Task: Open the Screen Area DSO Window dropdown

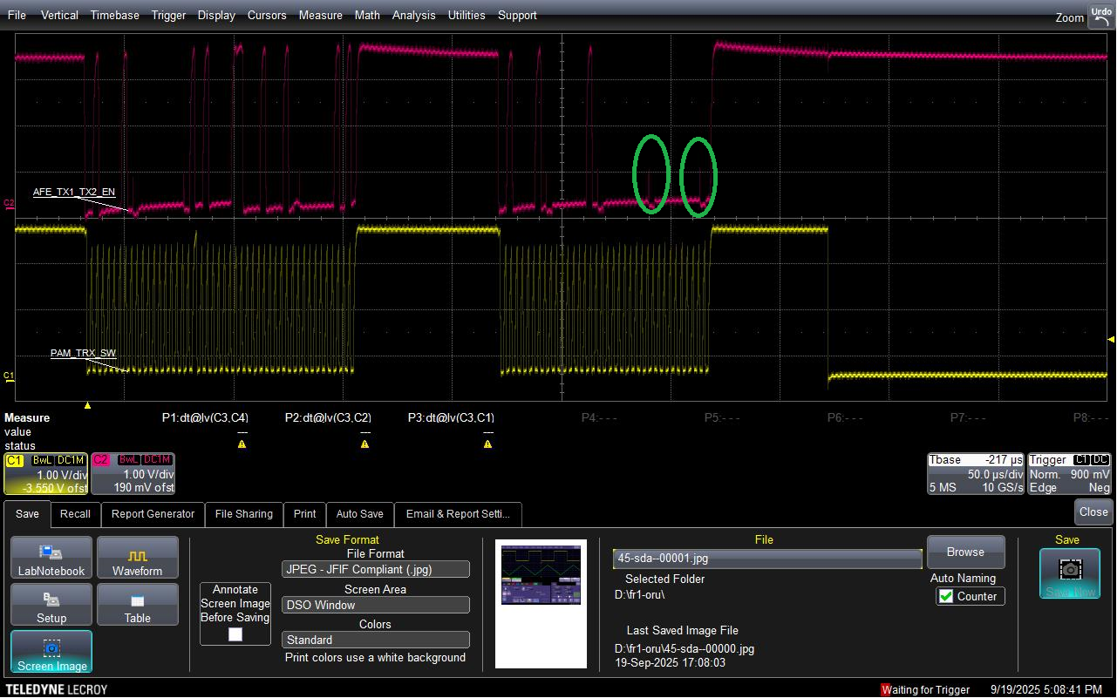Action: click(376, 605)
